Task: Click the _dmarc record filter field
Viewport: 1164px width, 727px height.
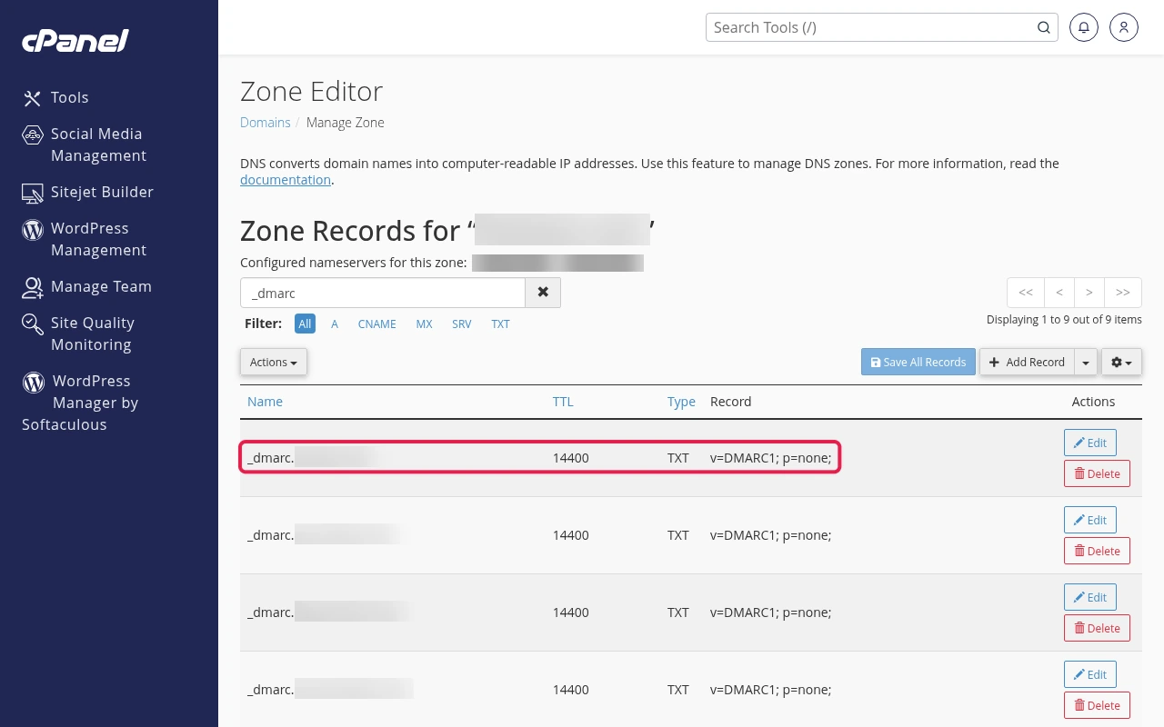Action: click(383, 293)
